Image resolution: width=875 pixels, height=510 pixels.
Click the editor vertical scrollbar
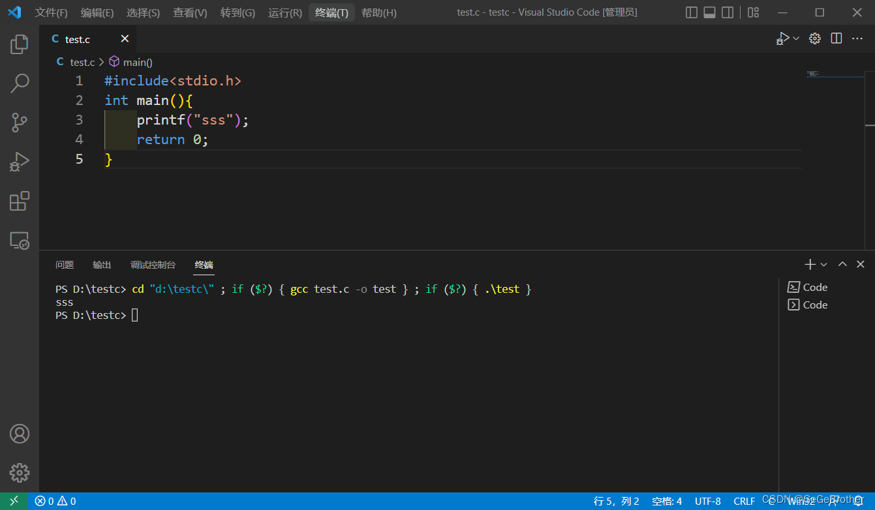point(870,160)
